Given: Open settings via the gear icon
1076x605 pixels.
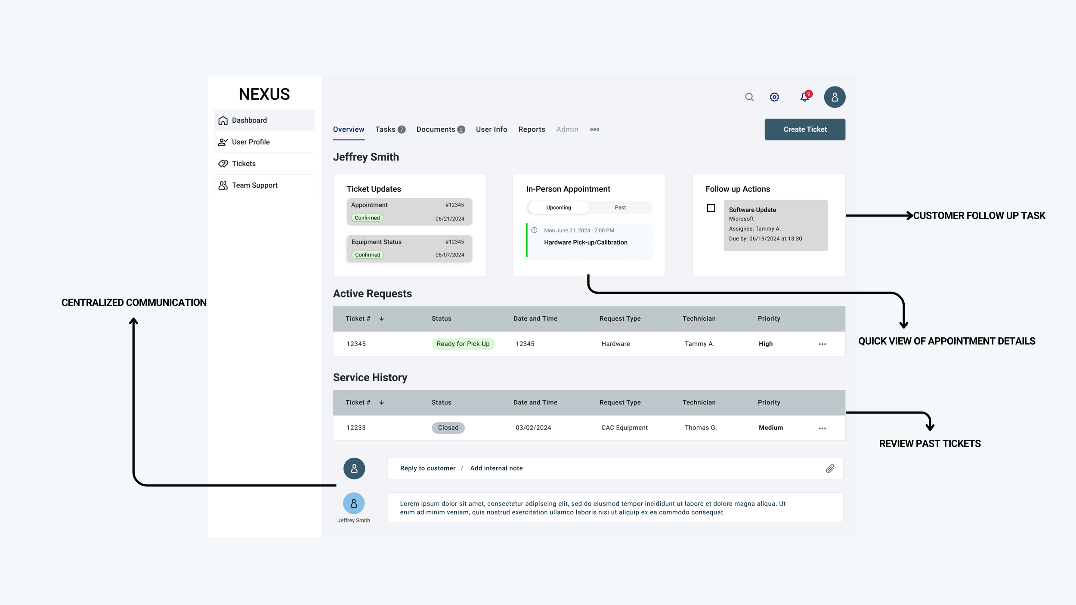Looking at the screenshot, I should [x=774, y=97].
